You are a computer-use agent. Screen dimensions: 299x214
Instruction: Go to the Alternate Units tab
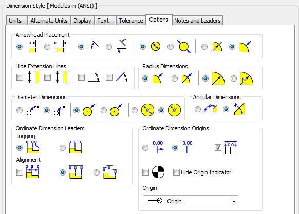point(49,21)
